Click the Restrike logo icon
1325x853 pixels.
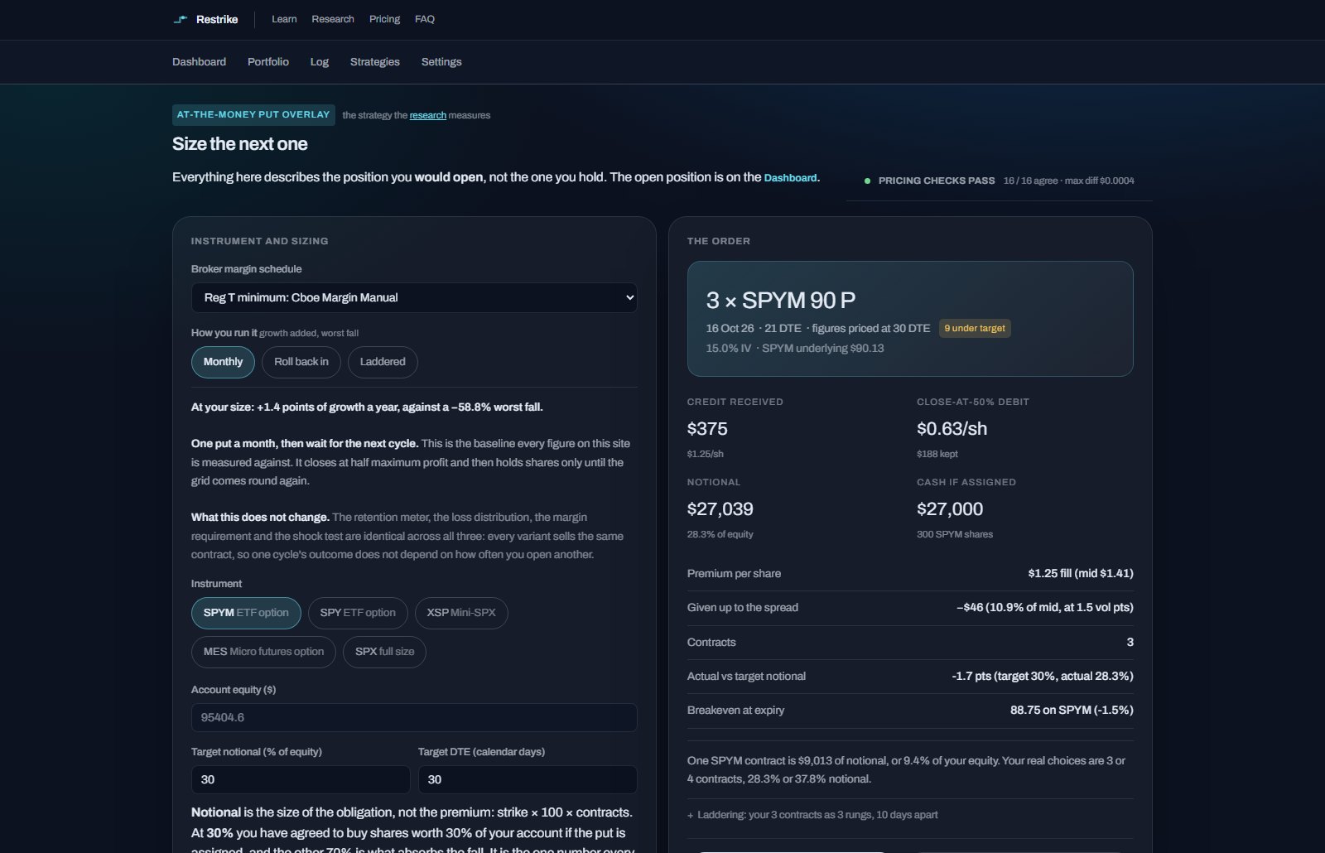180,19
